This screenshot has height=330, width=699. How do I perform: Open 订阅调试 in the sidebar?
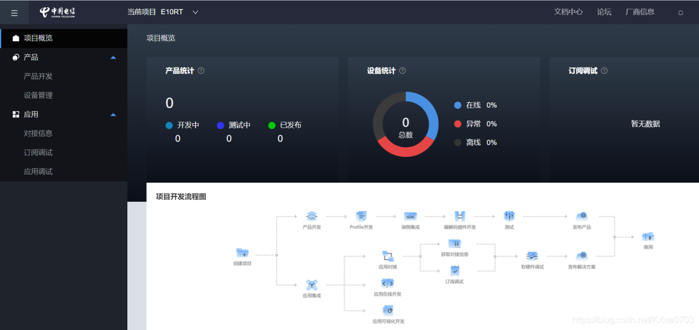[x=38, y=152]
